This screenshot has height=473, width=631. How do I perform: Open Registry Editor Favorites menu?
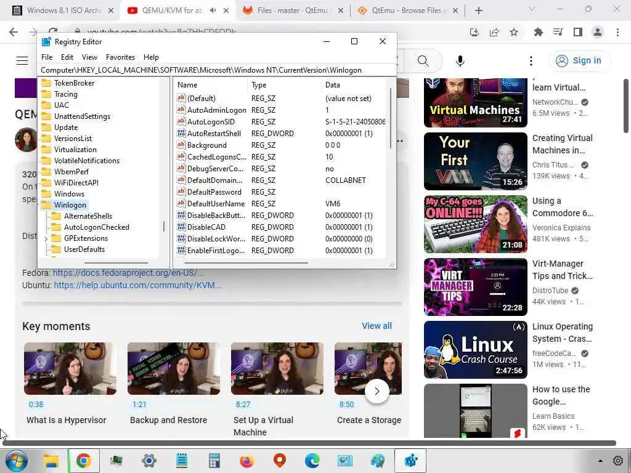pyautogui.click(x=120, y=57)
